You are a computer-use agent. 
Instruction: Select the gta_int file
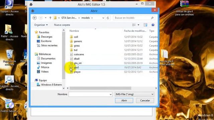pyautogui.click(x=76, y=63)
